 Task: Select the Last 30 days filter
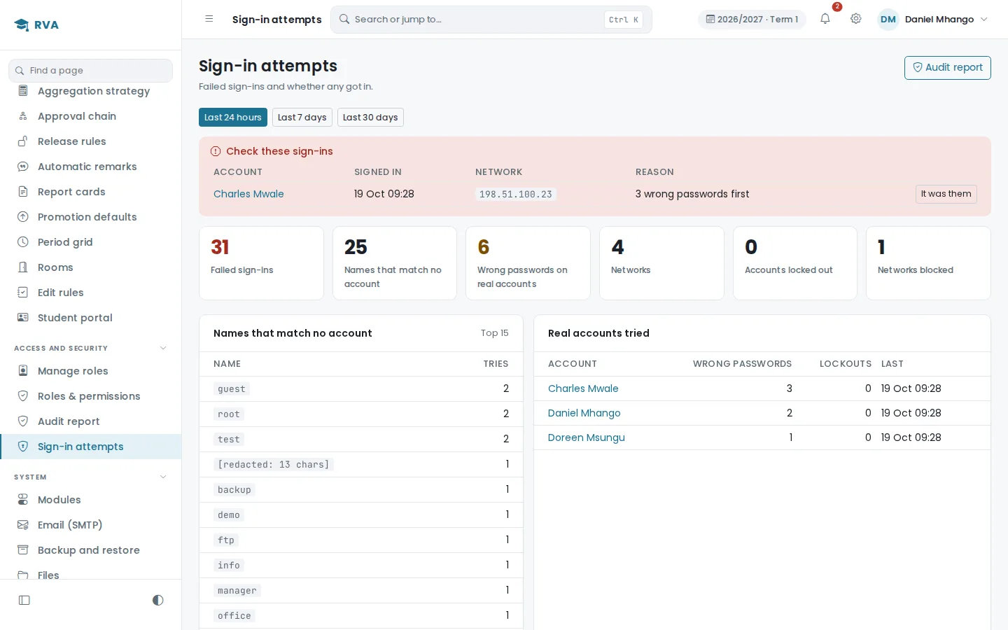[x=370, y=118]
